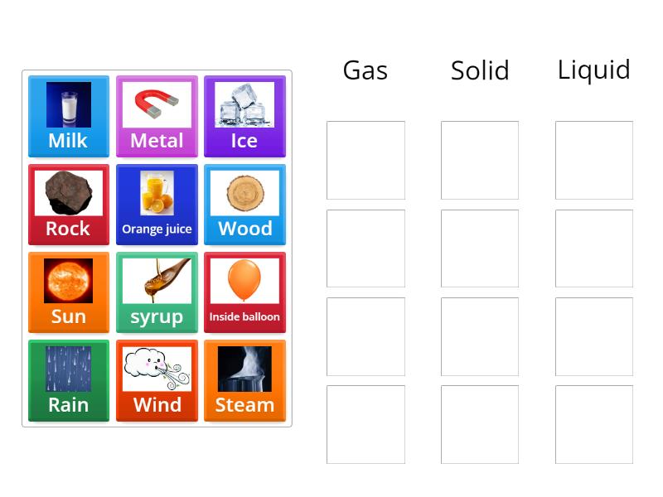
Task: Click the Wind cloud card
Action: 157,380
